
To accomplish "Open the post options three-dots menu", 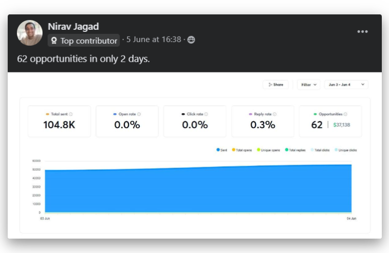I will click(362, 32).
